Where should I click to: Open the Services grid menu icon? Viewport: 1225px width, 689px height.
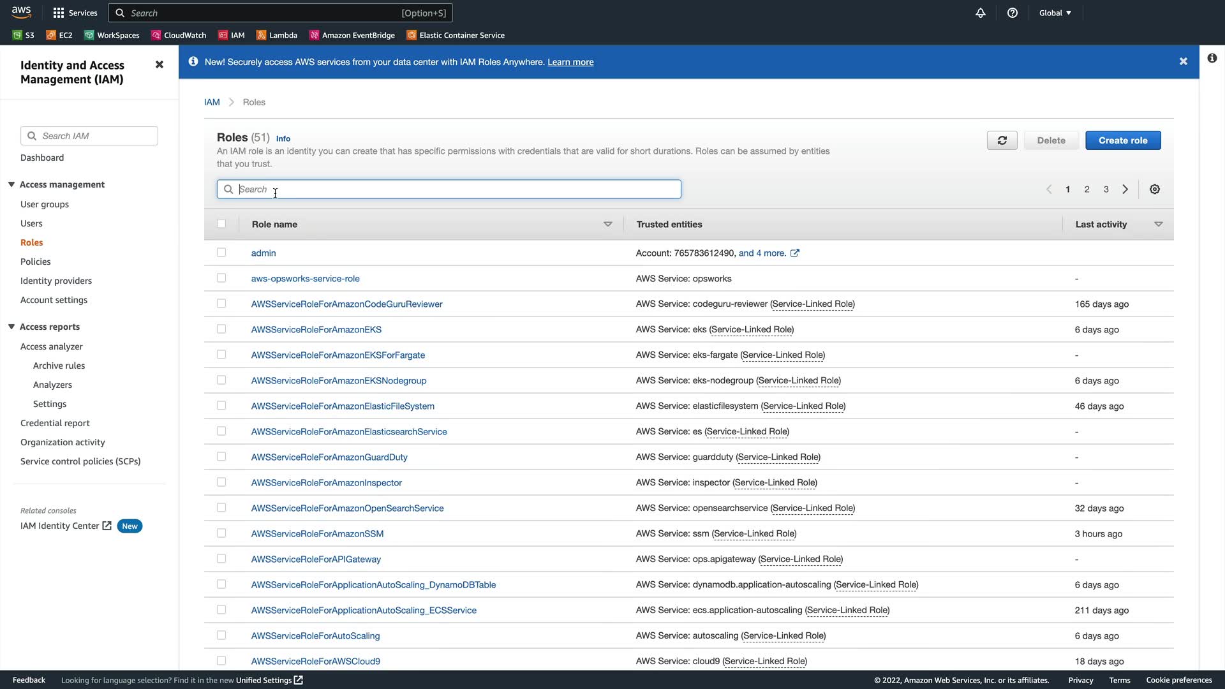click(59, 13)
